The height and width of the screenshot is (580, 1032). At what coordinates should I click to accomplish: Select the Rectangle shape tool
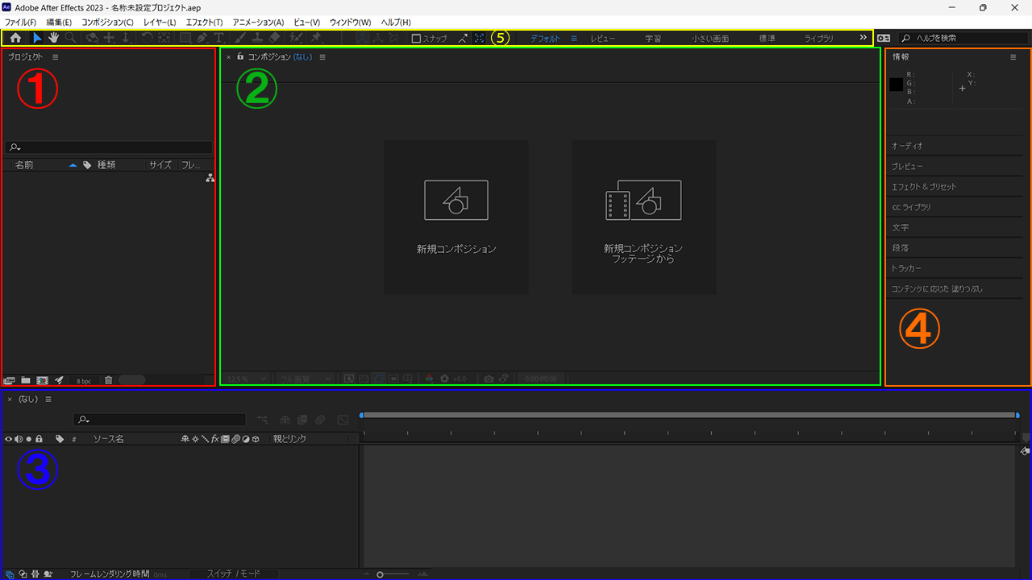click(185, 38)
